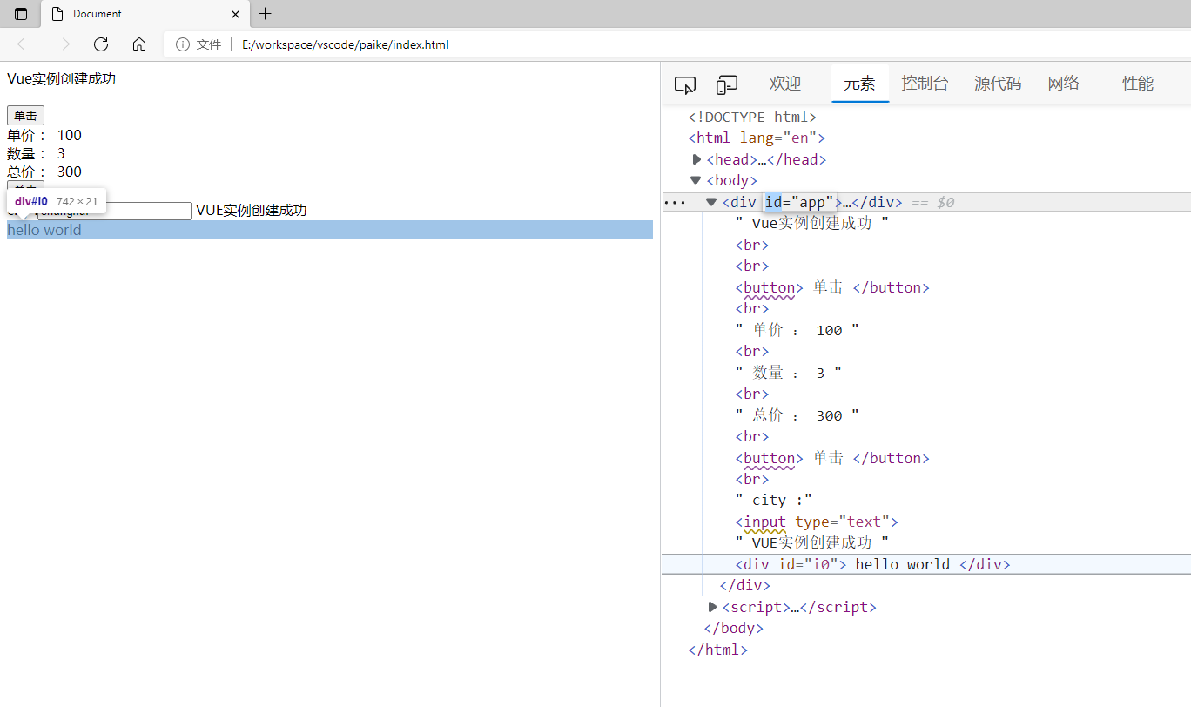Click the 单击 button under Vue实例创建成功
1191x707 pixels.
(25, 116)
